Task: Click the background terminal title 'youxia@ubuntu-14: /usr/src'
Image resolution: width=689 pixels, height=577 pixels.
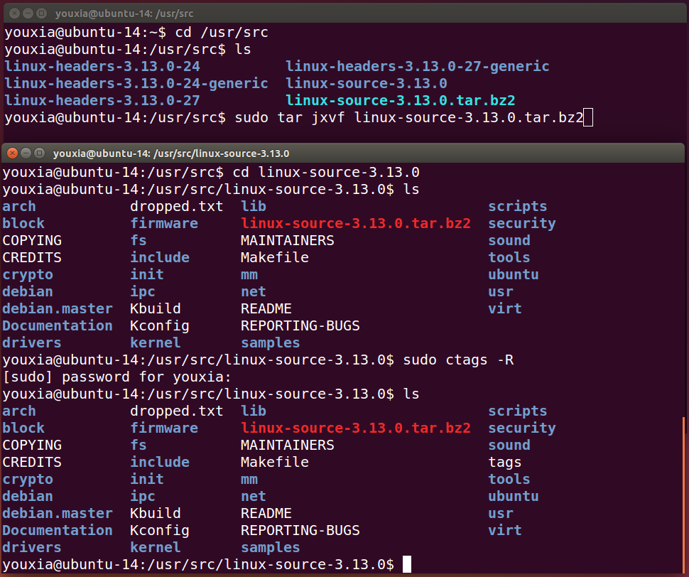Action: click(x=124, y=14)
